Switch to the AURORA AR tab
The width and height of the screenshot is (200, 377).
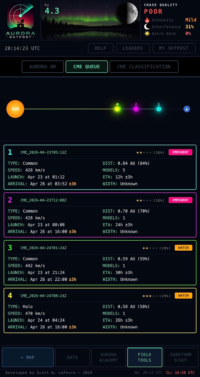43,67
